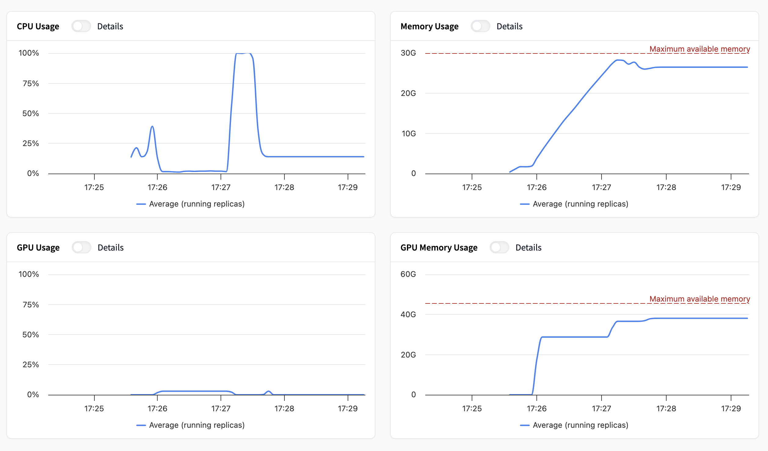The image size is (768, 451).
Task: Click the Memory Usage legend 'Average (running replicas)'
Action: (x=580, y=204)
